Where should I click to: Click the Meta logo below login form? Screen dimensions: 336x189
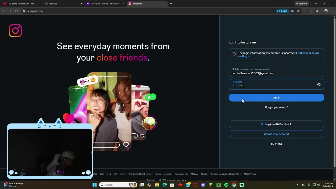pos(276,144)
